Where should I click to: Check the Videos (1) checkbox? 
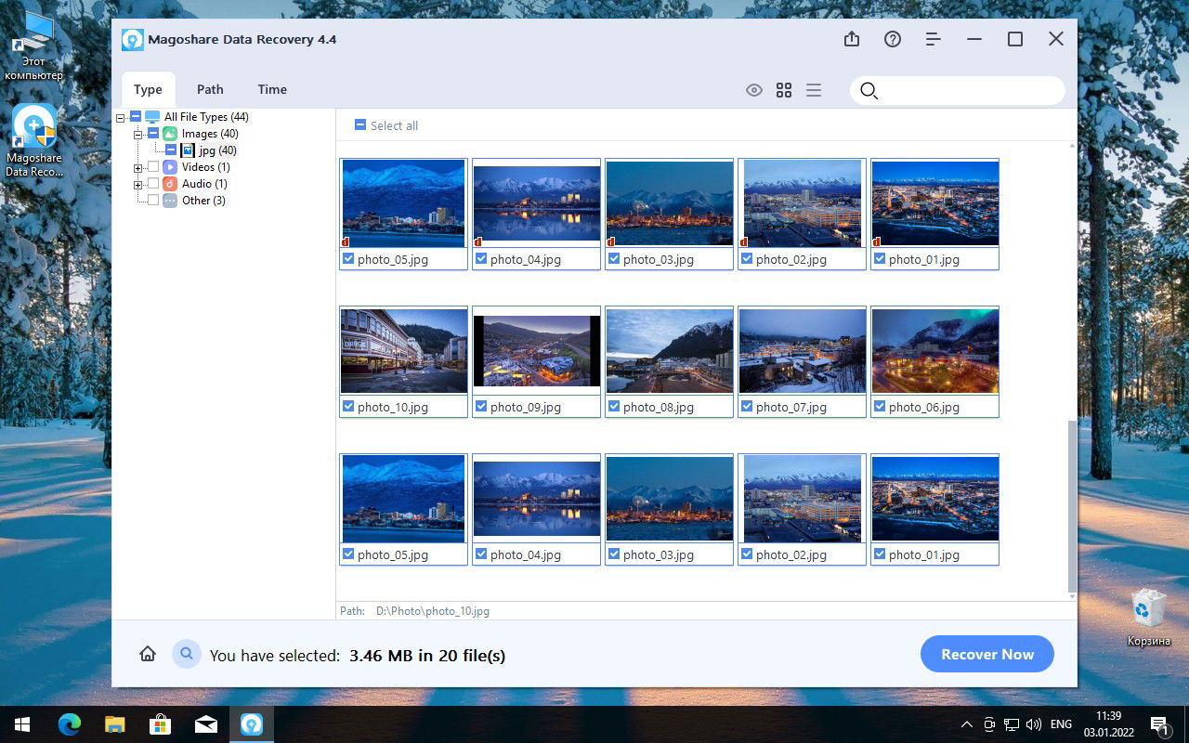click(153, 167)
